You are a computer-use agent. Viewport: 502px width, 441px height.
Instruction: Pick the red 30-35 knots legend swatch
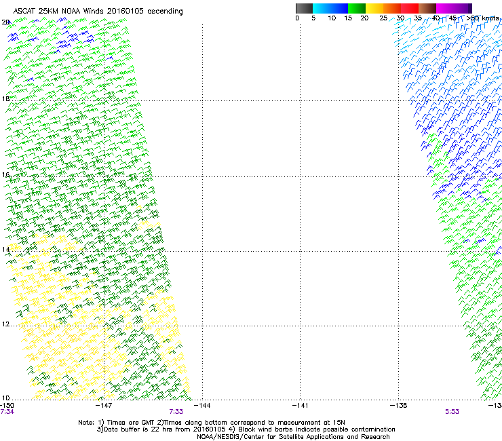pyautogui.click(x=410, y=8)
